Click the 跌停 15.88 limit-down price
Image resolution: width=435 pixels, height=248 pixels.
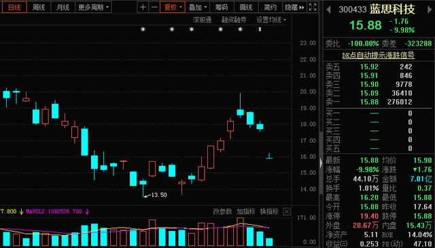tap(423, 216)
